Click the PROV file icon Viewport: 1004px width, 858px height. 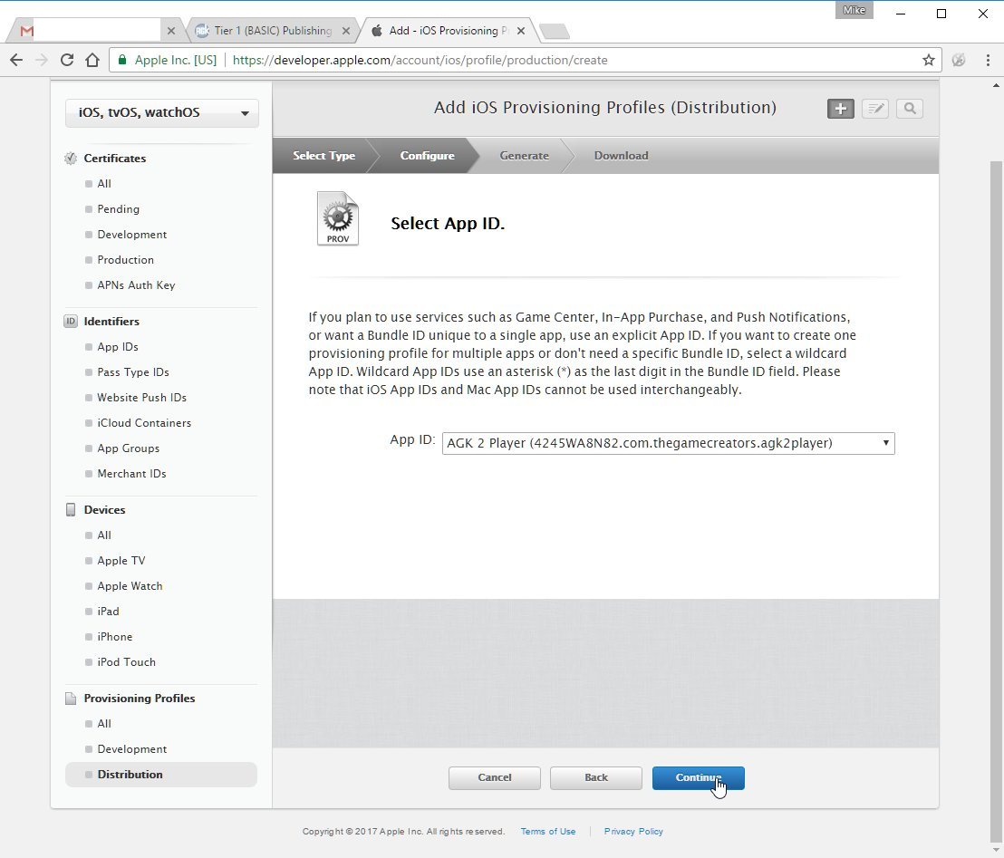coord(338,218)
